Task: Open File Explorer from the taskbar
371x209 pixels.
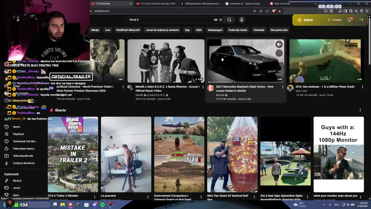Action: tap(63, 205)
